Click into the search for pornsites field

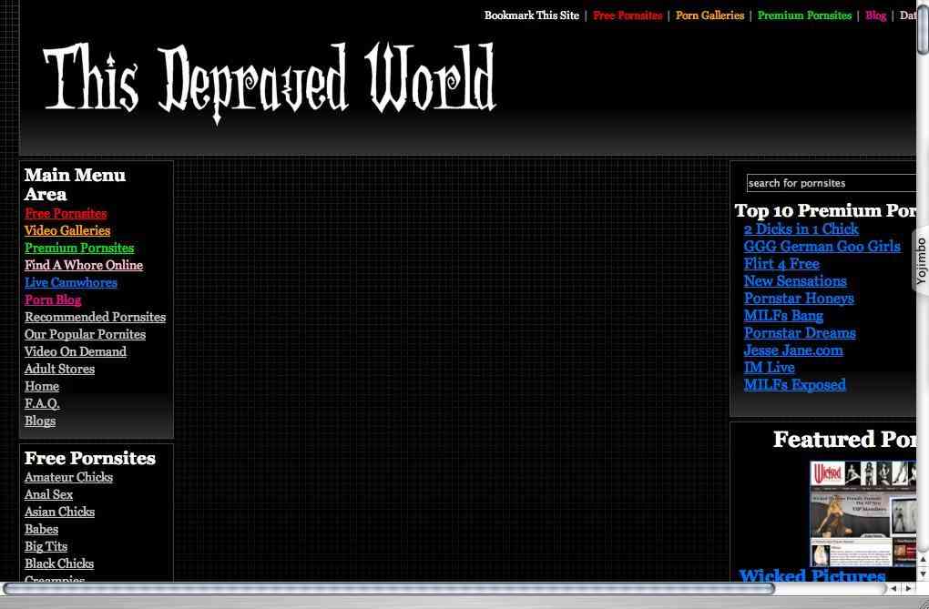pos(830,183)
